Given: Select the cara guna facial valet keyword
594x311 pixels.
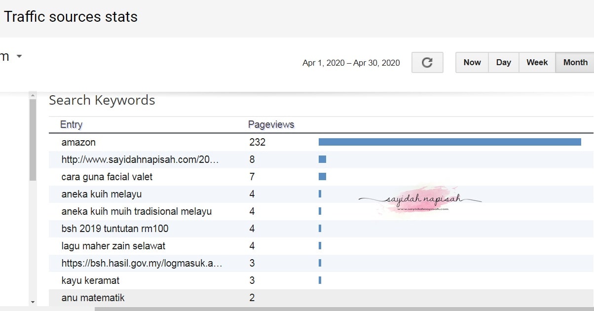Looking at the screenshot, I should pos(107,176).
